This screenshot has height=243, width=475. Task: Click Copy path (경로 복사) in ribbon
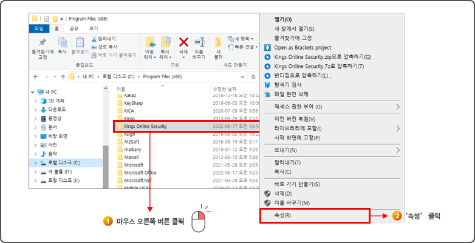point(104,47)
